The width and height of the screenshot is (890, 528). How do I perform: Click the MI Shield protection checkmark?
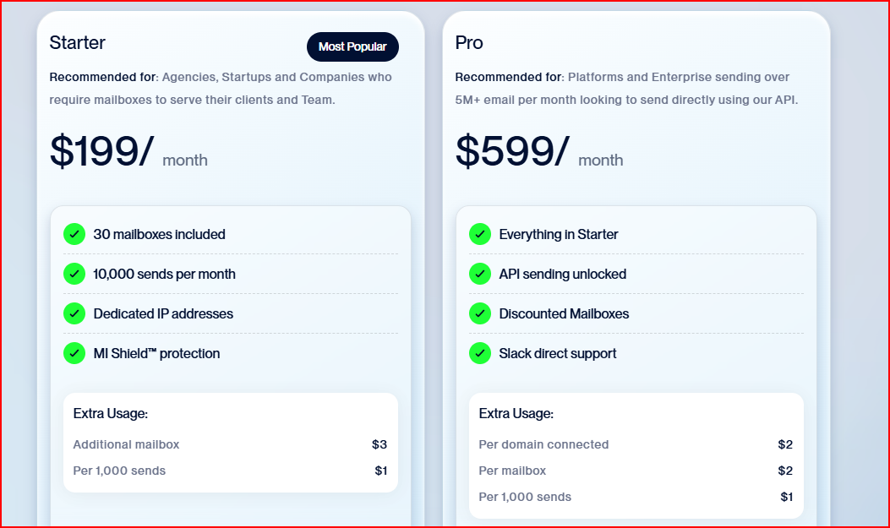click(x=74, y=353)
